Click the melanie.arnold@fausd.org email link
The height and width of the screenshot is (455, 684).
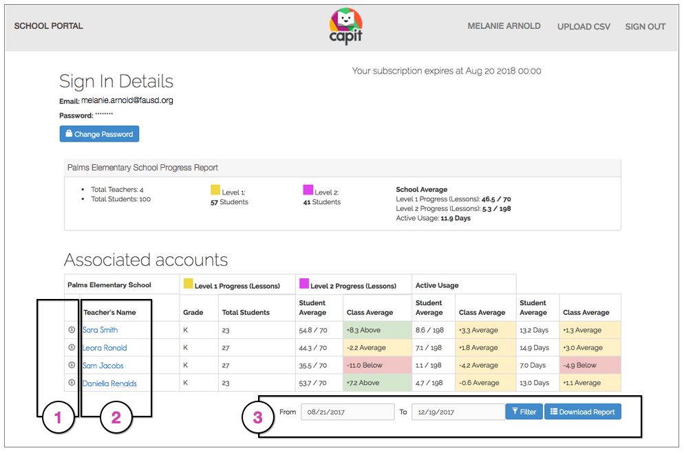(x=127, y=99)
